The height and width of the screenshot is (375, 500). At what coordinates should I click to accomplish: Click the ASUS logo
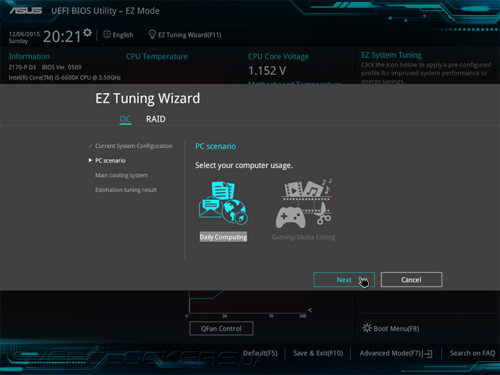[26, 10]
